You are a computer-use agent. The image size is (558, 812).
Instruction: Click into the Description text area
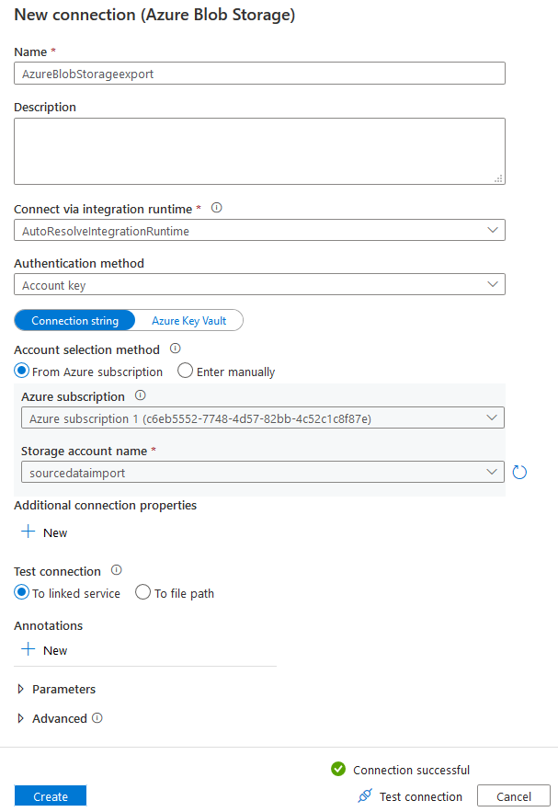(259, 151)
